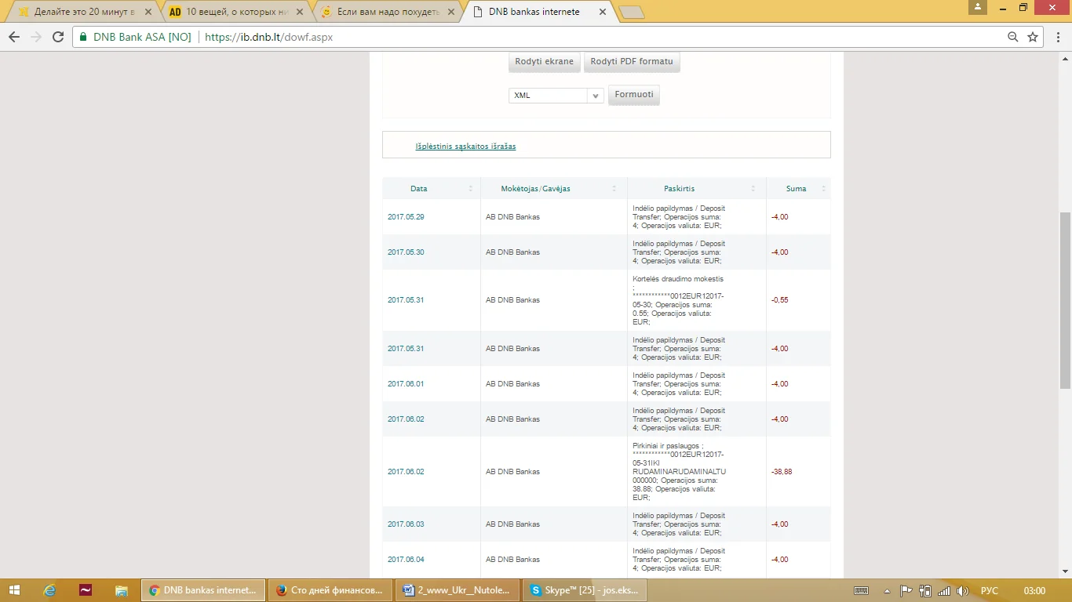Bookmark this page with the star icon
1072x602 pixels.
tap(1033, 37)
